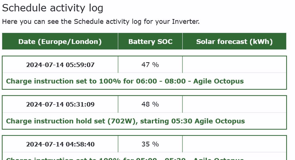Select the 2024-07-14 05:59:07 date entry
The image size is (295, 160).
pyautogui.click(x=60, y=65)
